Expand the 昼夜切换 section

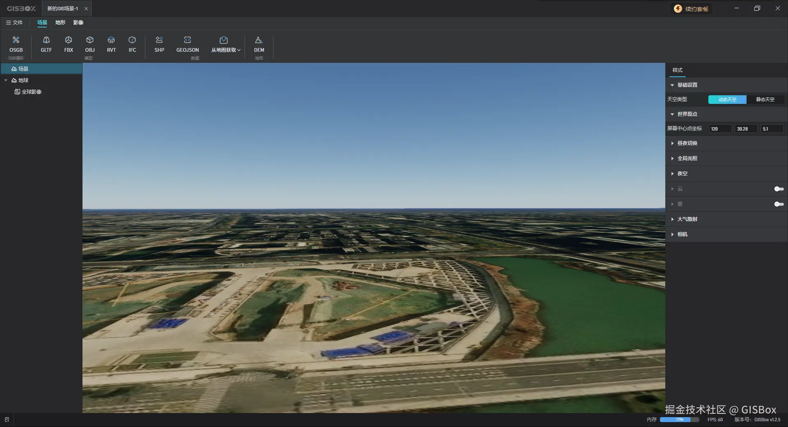[687, 143]
